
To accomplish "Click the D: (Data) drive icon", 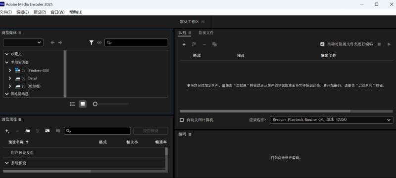I will click(17, 78).
